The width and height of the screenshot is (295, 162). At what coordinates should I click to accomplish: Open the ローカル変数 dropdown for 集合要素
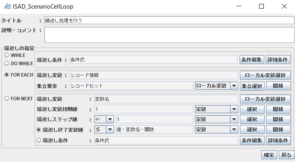(x=216, y=86)
